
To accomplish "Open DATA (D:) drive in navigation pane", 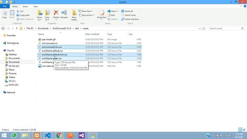I will tap(14, 85).
